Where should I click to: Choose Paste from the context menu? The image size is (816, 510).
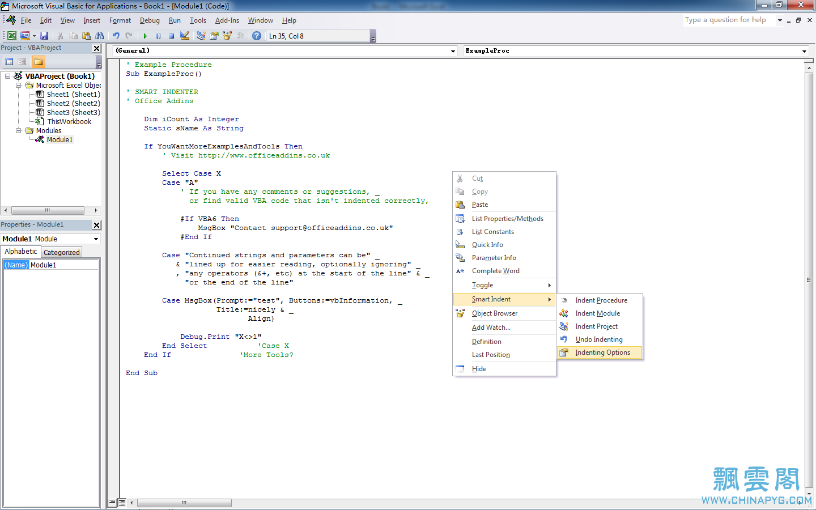(504, 205)
